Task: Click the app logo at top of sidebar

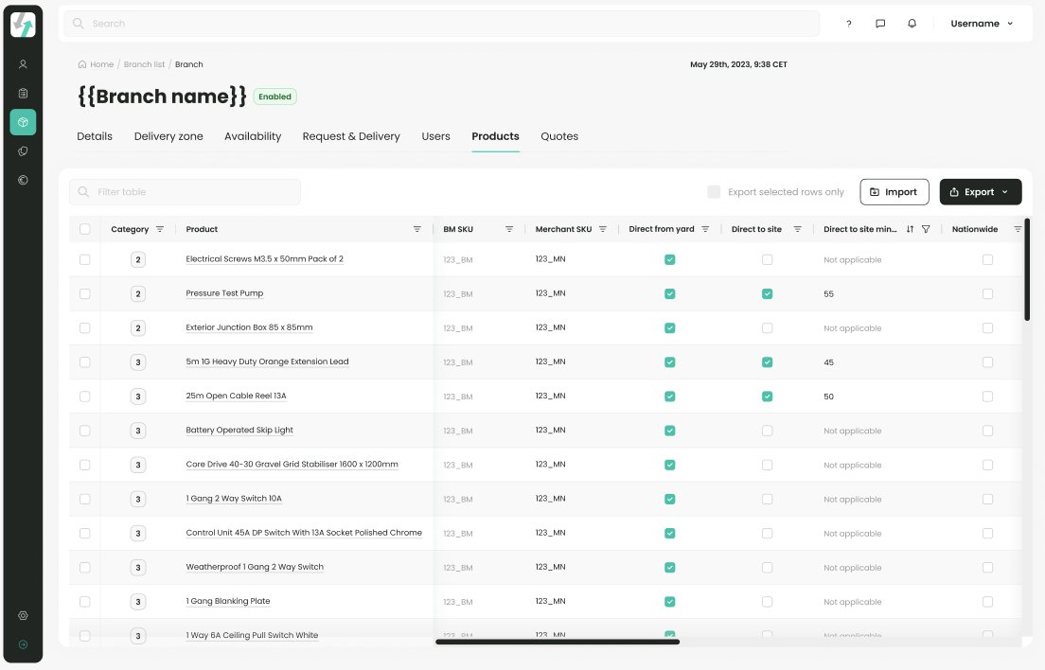Action: click(x=23, y=24)
